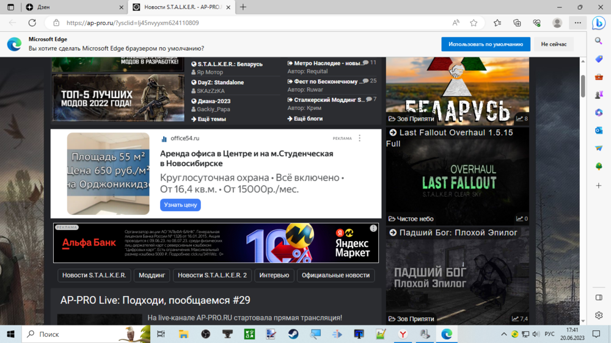Viewport: 611px width, 343px height.
Task: Select the Интервью category tab
Action: pos(274,275)
